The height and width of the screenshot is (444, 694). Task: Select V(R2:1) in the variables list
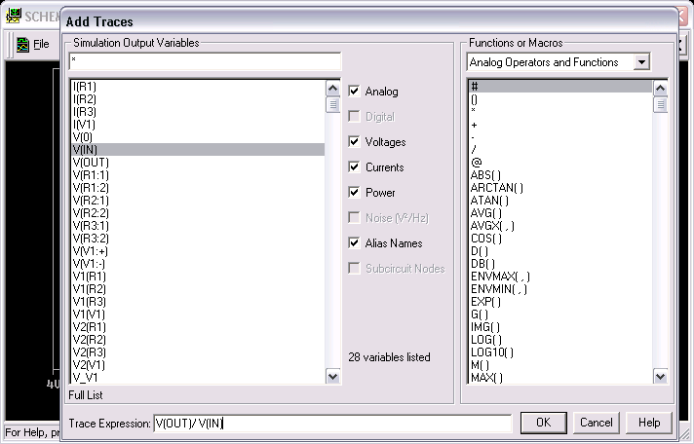(x=198, y=201)
